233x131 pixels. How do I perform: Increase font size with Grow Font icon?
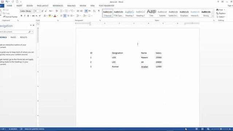[x=43, y=11]
